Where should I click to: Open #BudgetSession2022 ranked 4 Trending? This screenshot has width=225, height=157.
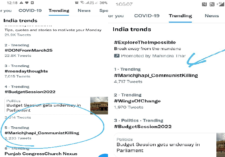(30, 92)
